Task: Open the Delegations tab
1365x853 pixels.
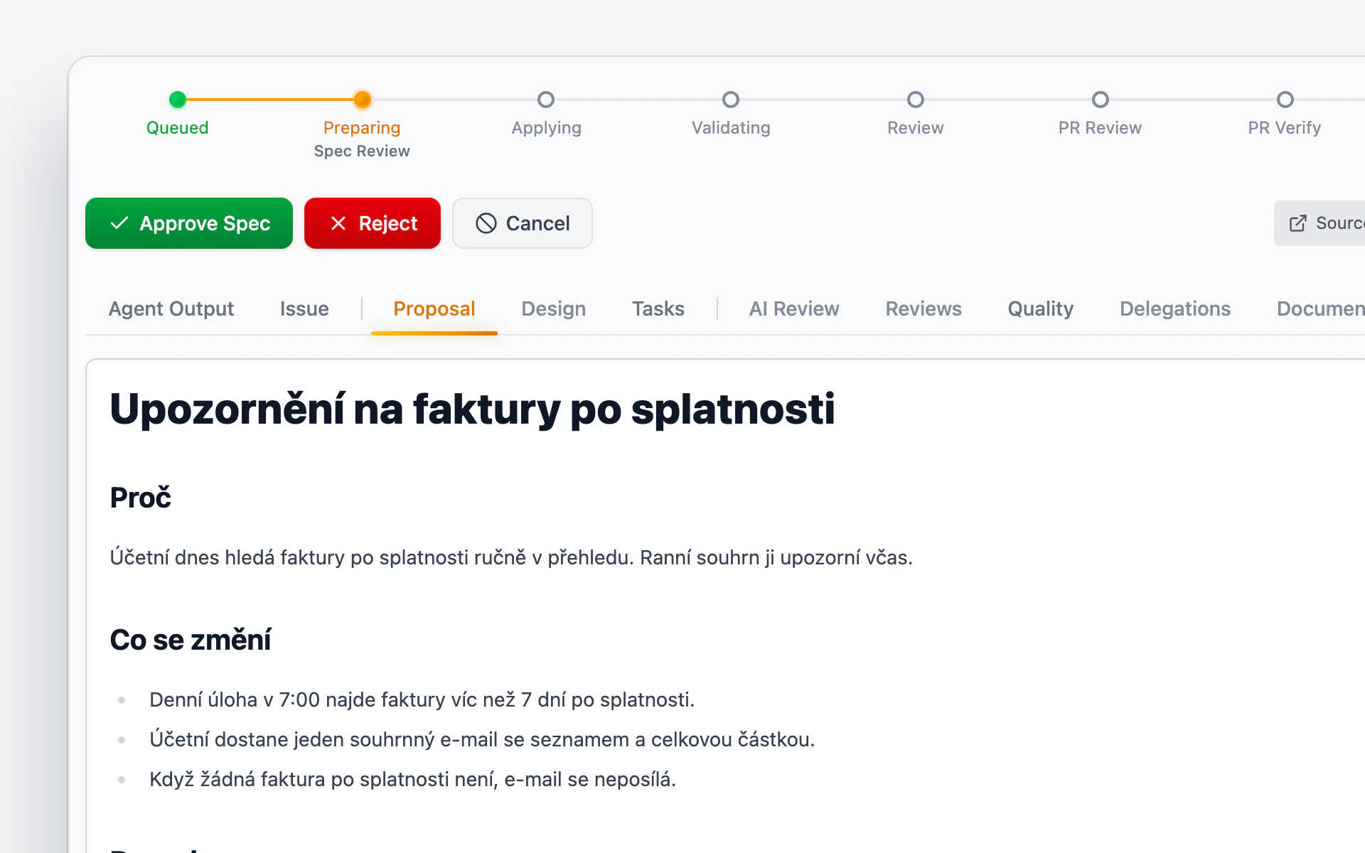Action: (1175, 309)
